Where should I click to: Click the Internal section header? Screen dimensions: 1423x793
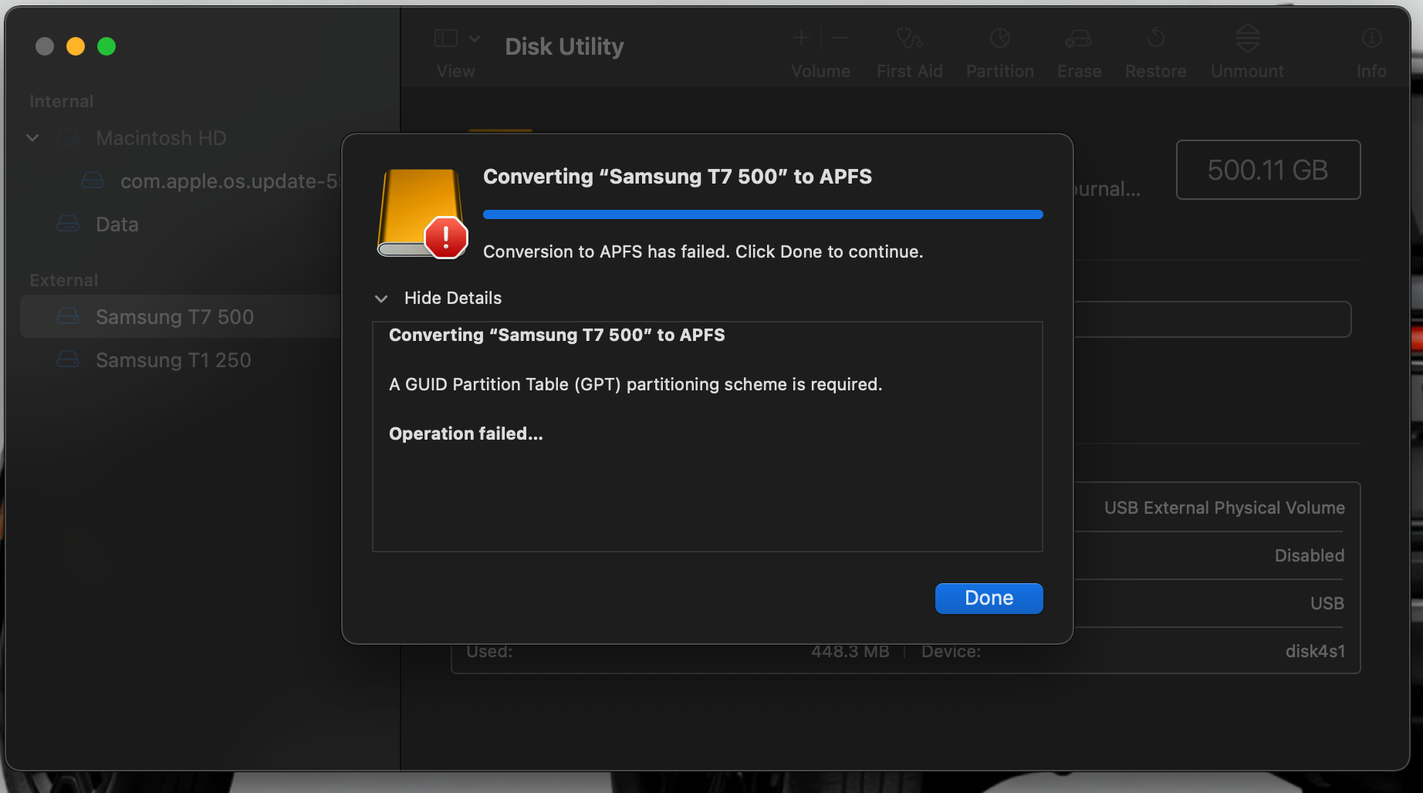pyautogui.click(x=61, y=101)
